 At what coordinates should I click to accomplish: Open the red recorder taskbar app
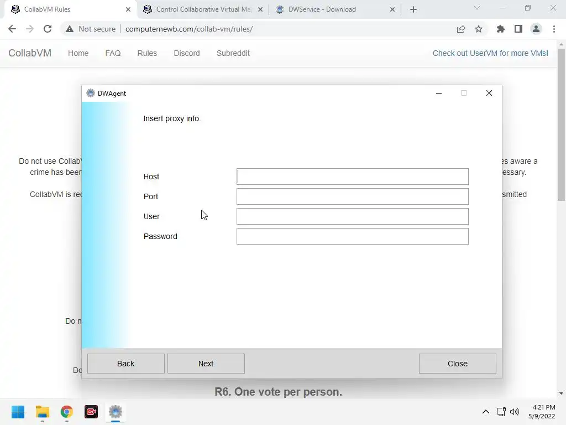click(91, 412)
